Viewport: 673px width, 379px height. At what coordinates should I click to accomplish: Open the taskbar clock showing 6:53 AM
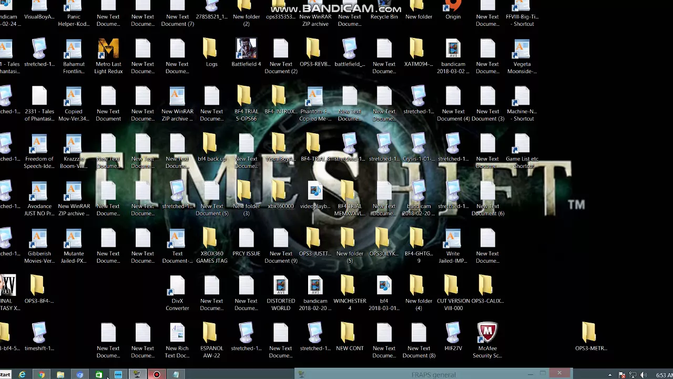tap(664, 375)
